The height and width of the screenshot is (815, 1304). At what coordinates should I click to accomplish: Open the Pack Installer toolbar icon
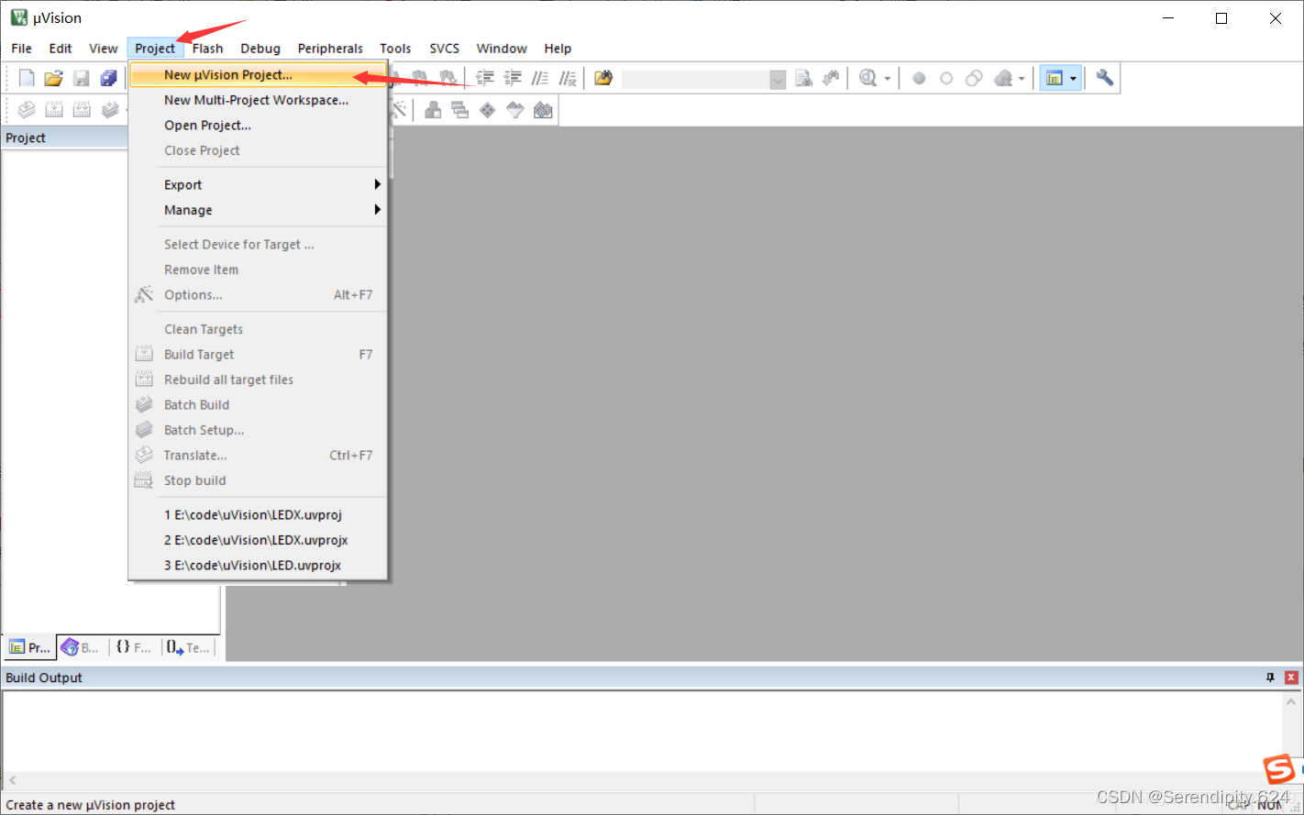(x=543, y=111)
